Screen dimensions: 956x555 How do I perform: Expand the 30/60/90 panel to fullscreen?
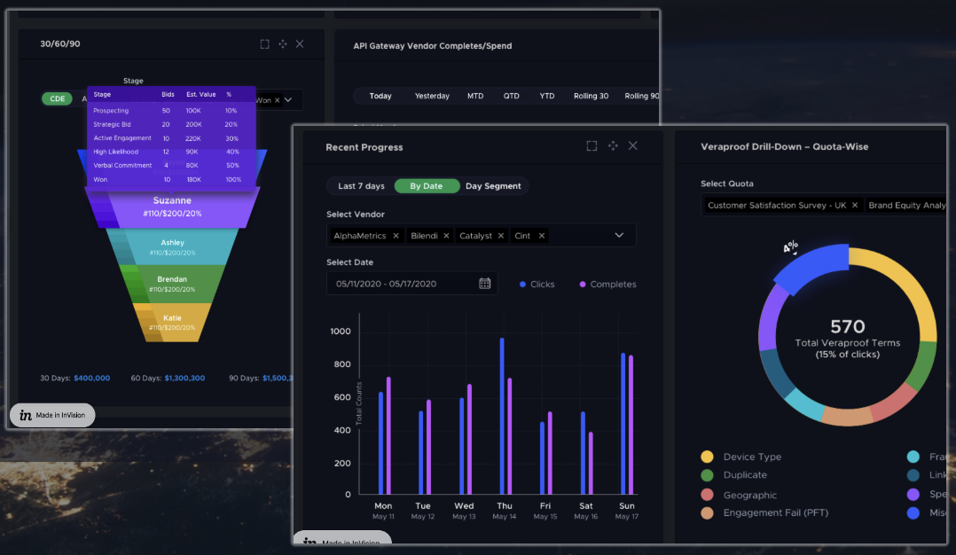[x=264, y=43]
